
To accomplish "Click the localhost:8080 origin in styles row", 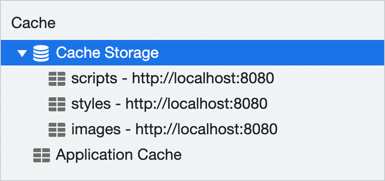I will (x=197, y=103).
